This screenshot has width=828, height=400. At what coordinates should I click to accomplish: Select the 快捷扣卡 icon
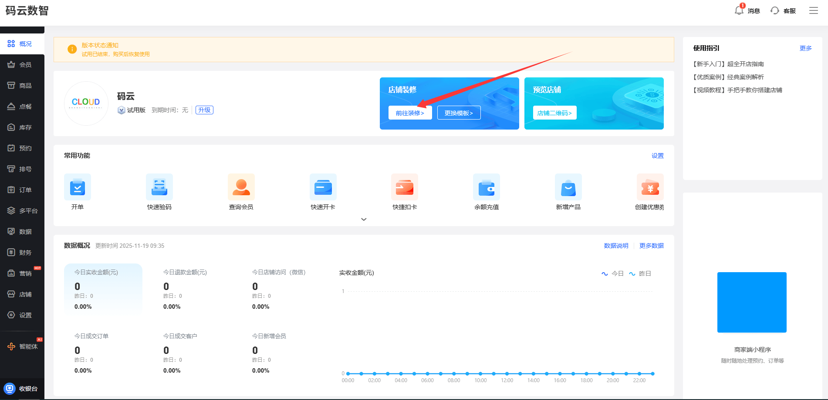coord(405,187)
